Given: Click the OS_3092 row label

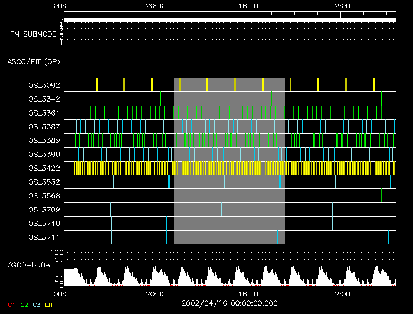Looking at the screenshot, I should (44, 86).
